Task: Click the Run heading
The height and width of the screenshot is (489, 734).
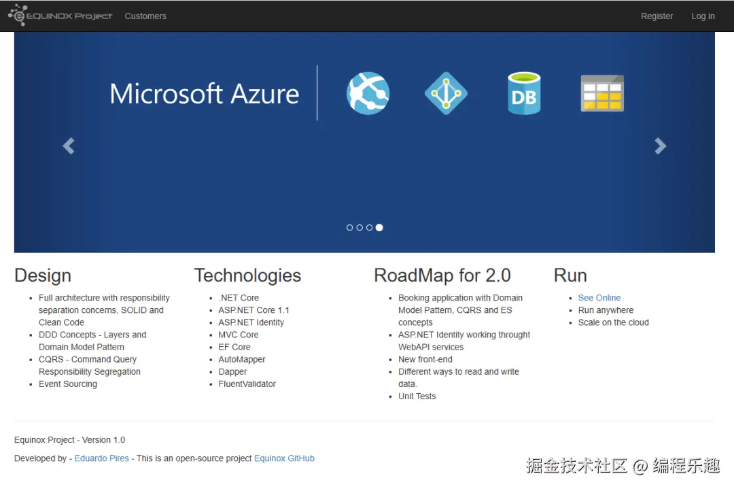Action: point(570,275)
